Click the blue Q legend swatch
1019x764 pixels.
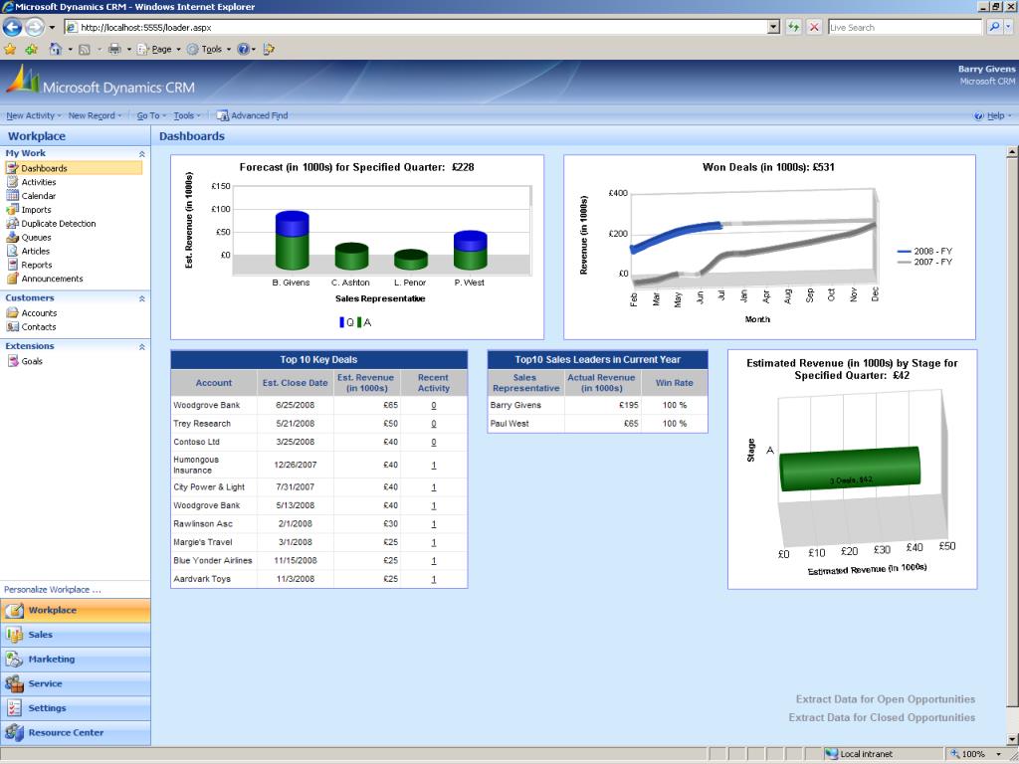342,322
